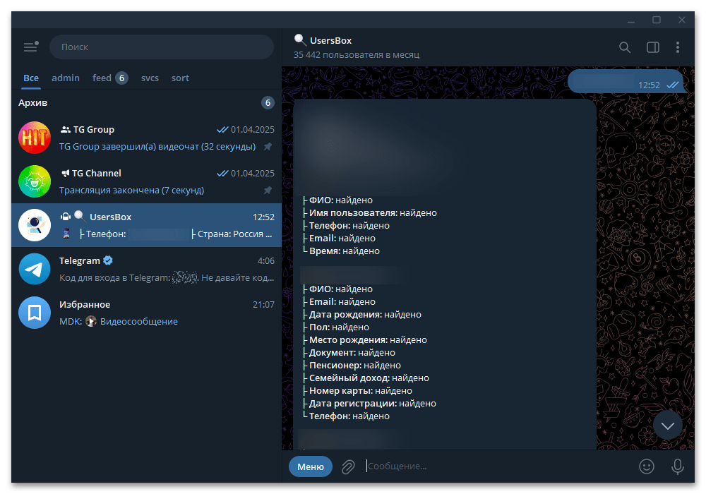Click the pin icon on TG Group
This screenshot has height=494, width=706.
(x=268, y=147)
